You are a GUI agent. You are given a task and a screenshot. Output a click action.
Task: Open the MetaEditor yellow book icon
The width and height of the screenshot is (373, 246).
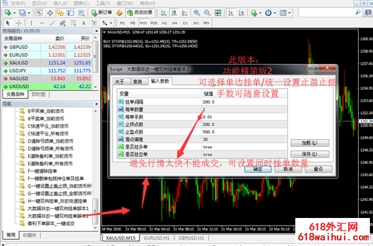point(119,12)
